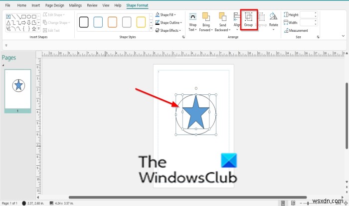The image size is (349, 206).
Task: Apply the blue outline shape style
Action: click(x=98, y=22)
